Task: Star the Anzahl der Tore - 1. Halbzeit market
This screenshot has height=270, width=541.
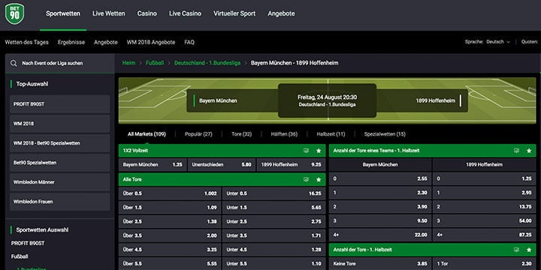Action: pyautogui.click(x=529, y=250)
